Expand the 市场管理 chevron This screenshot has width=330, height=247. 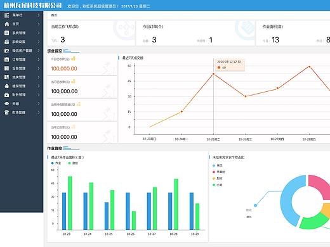pos(38,113)
